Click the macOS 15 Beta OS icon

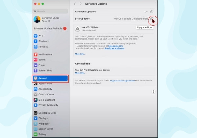click(x=77, y=29)
